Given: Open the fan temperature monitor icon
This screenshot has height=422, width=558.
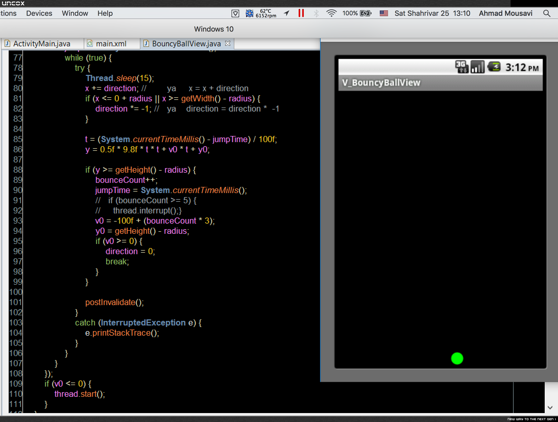Looking at the screenshot, I should pyautogui.click(x=249, y=13).
